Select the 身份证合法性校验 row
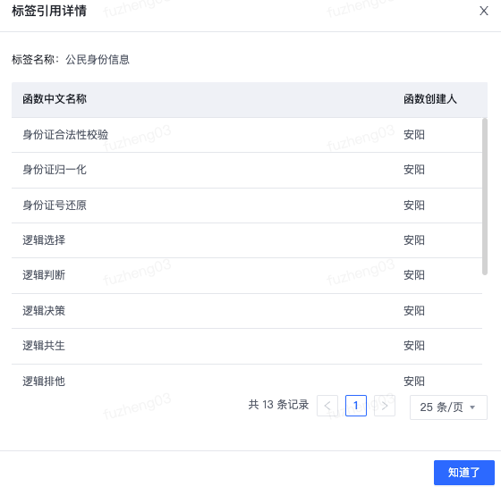The width and height of the screenshot is (501, 487). pyautogui.click(x=247, y=135)
